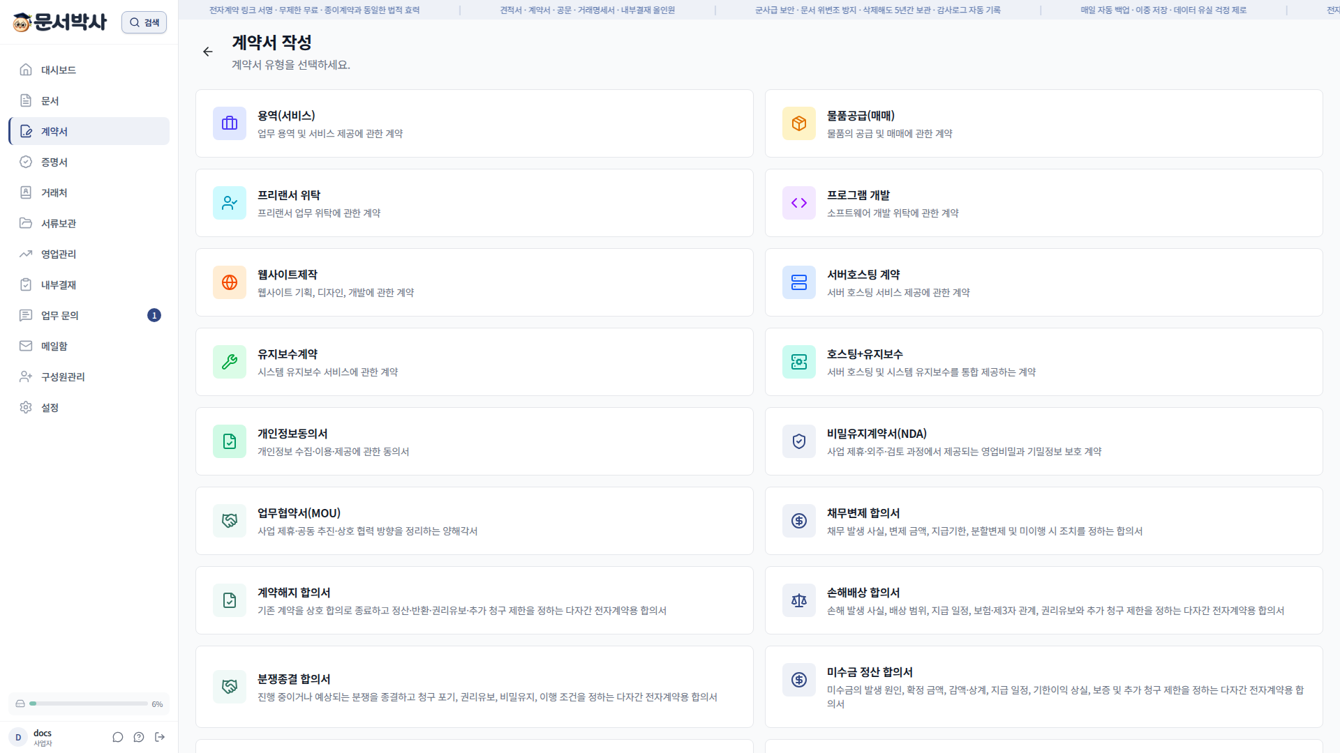Screen dimensions: 1340x753
Task: Click the logout icon in sidebar footer
Action: tap(160, 737)
